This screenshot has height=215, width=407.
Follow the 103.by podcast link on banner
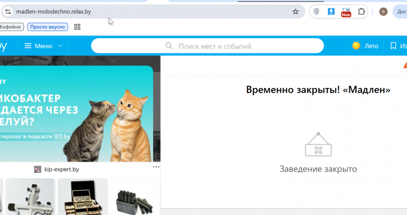[62, 137]
